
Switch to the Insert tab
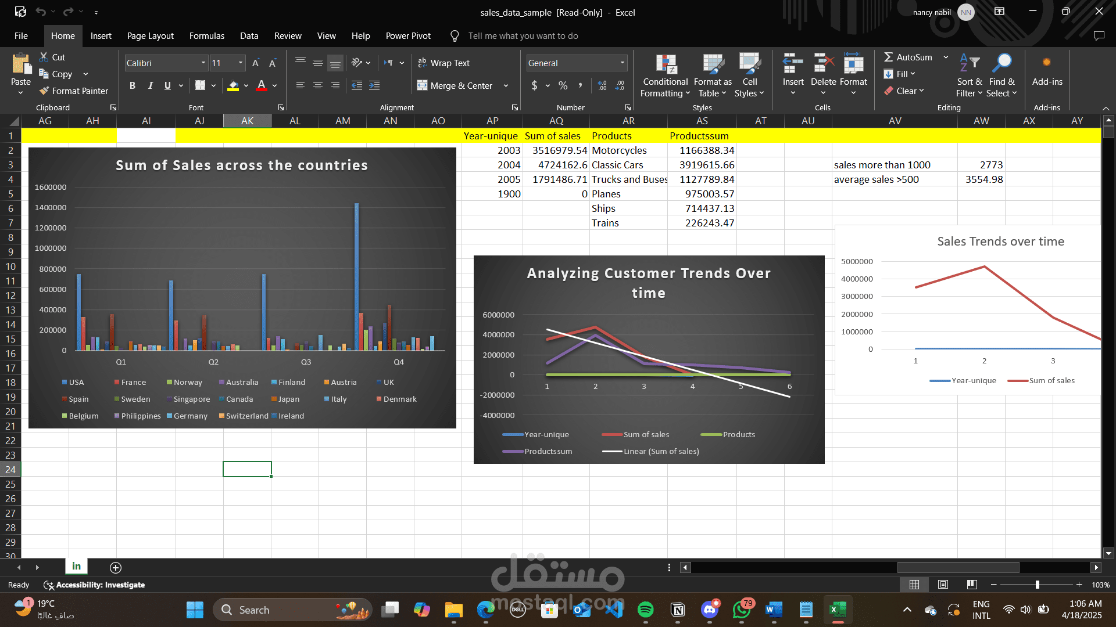click(101, 35)
